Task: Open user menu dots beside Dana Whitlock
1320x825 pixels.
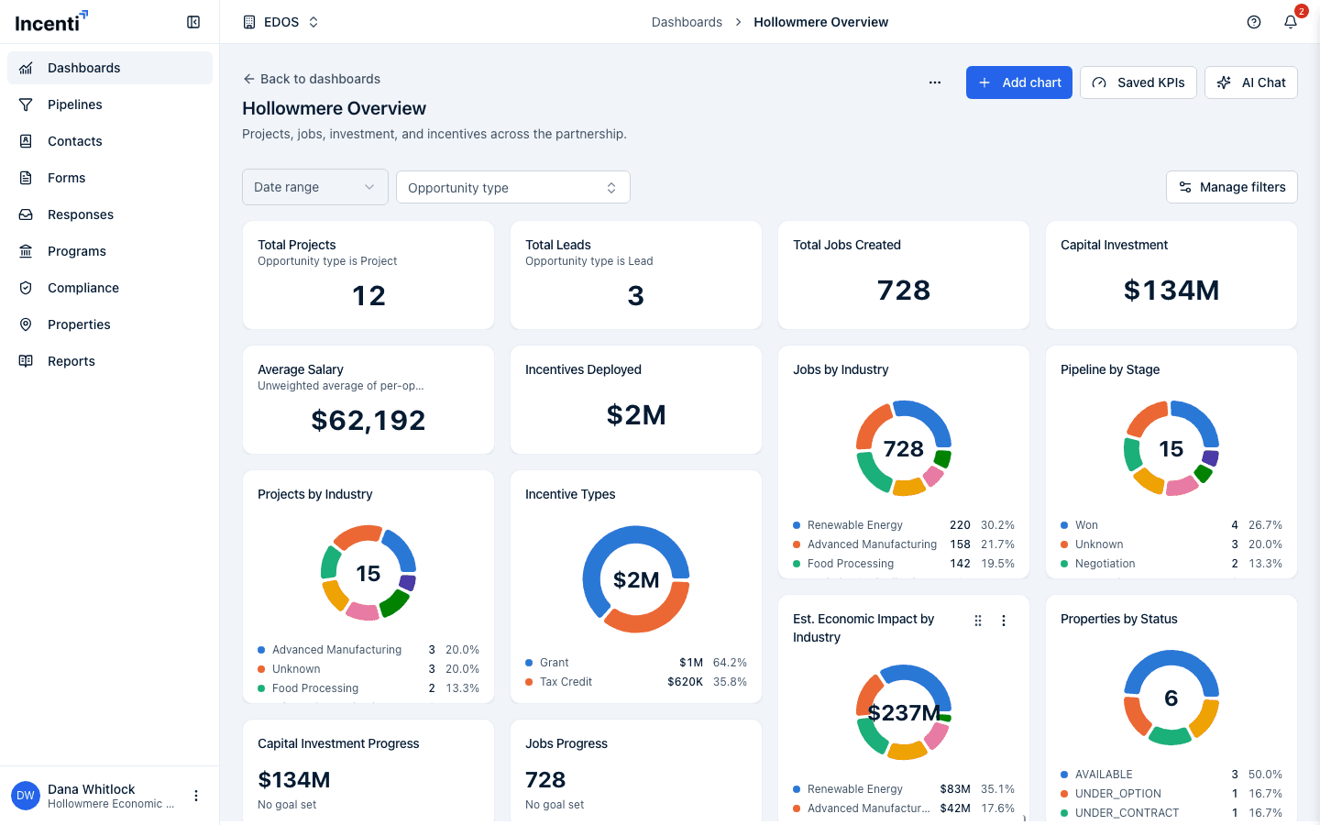Action: click(196, 796)
